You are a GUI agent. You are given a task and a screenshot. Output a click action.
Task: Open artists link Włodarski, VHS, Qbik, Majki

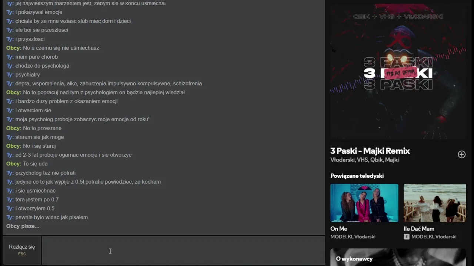(364, 160)
